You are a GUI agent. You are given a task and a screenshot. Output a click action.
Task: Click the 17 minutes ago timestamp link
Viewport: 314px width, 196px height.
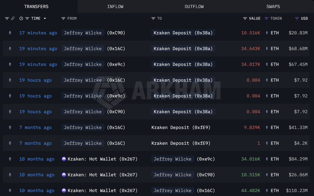click(38, 33)
